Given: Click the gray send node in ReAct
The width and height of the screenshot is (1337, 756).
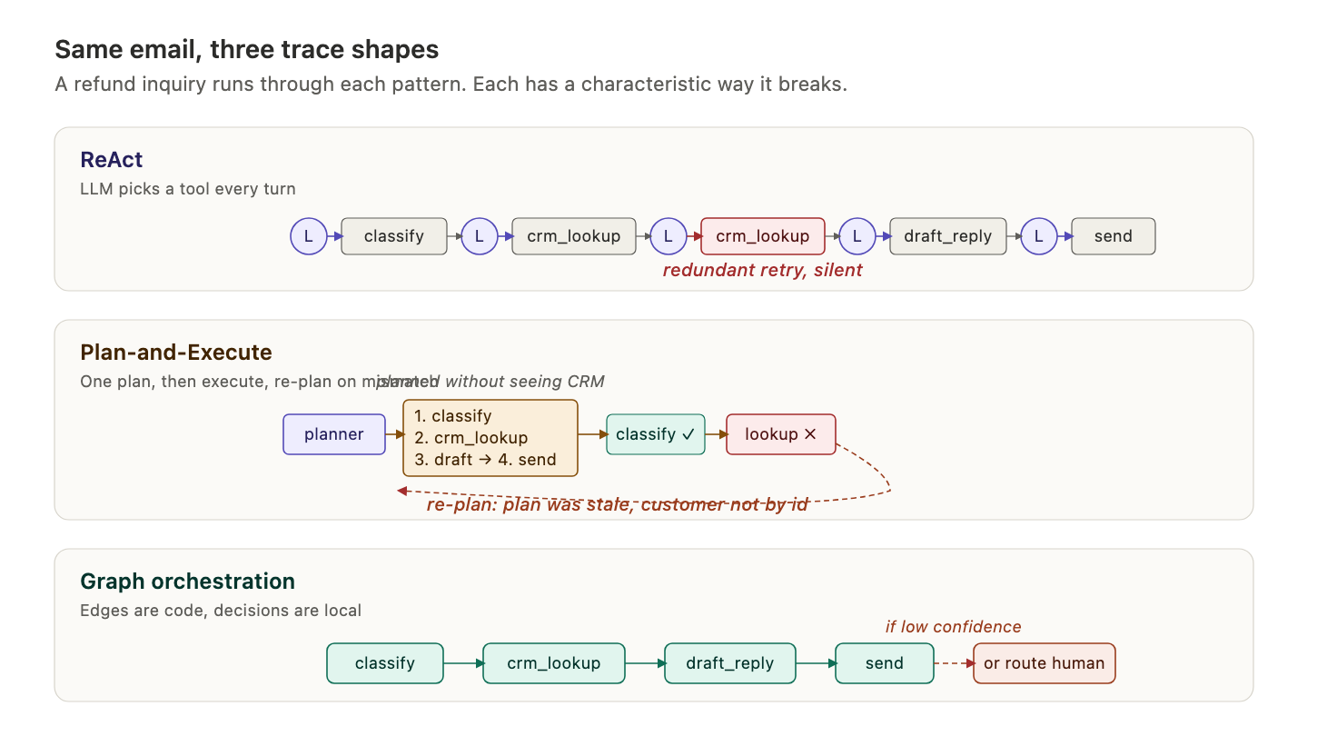Looking at the screenshot, I should tap(1113, 236).
